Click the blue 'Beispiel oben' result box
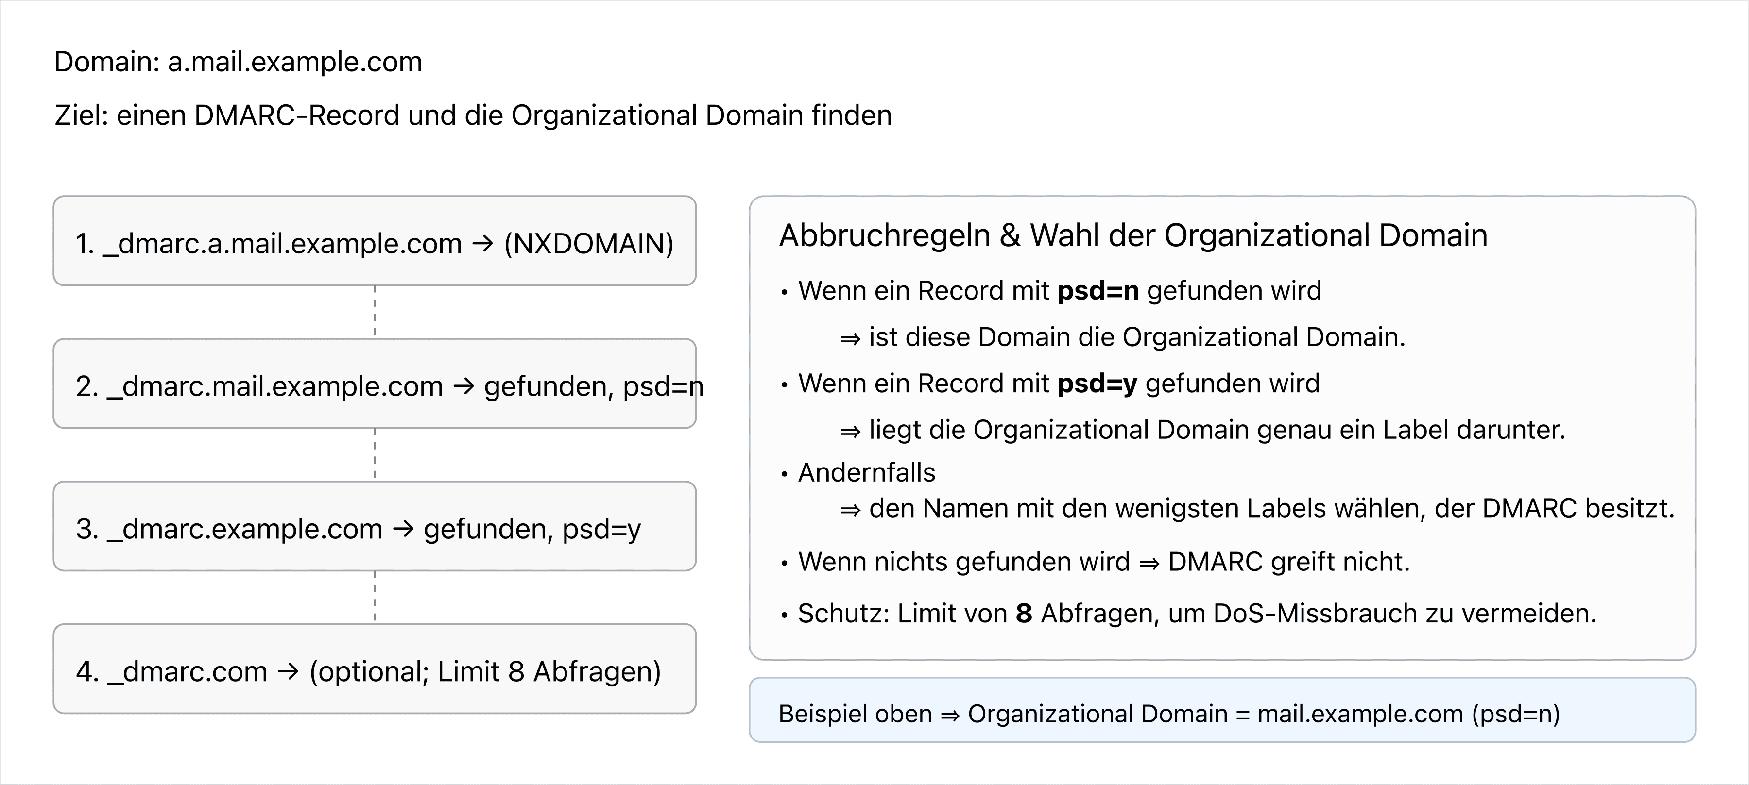 point(1221,710)
